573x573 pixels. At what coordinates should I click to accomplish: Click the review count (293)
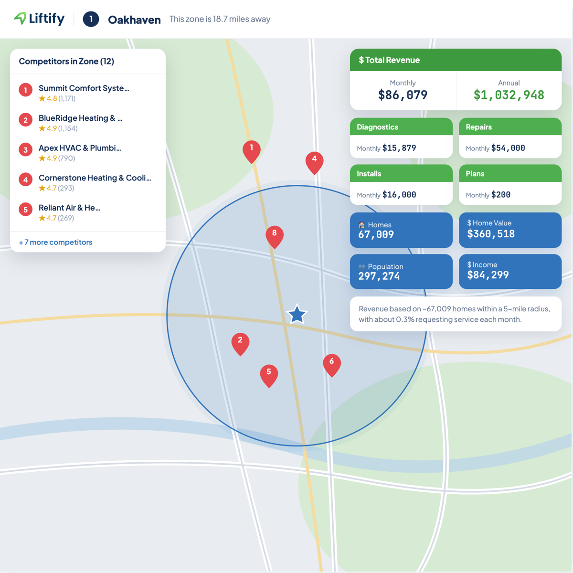pos(66,188)
